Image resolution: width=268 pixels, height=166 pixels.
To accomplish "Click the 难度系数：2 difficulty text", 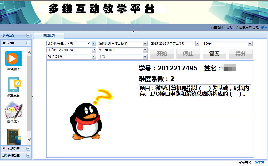I will coord(156,79).
